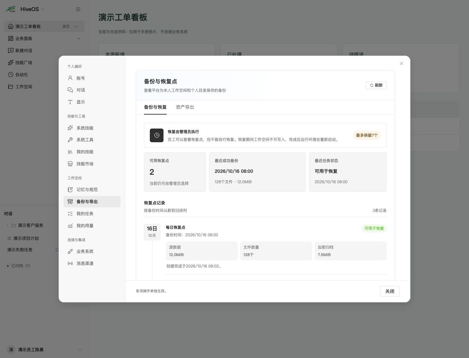Open 系统工具 settings
Viewport: 469px width, 358px height.
coord(92,140)
